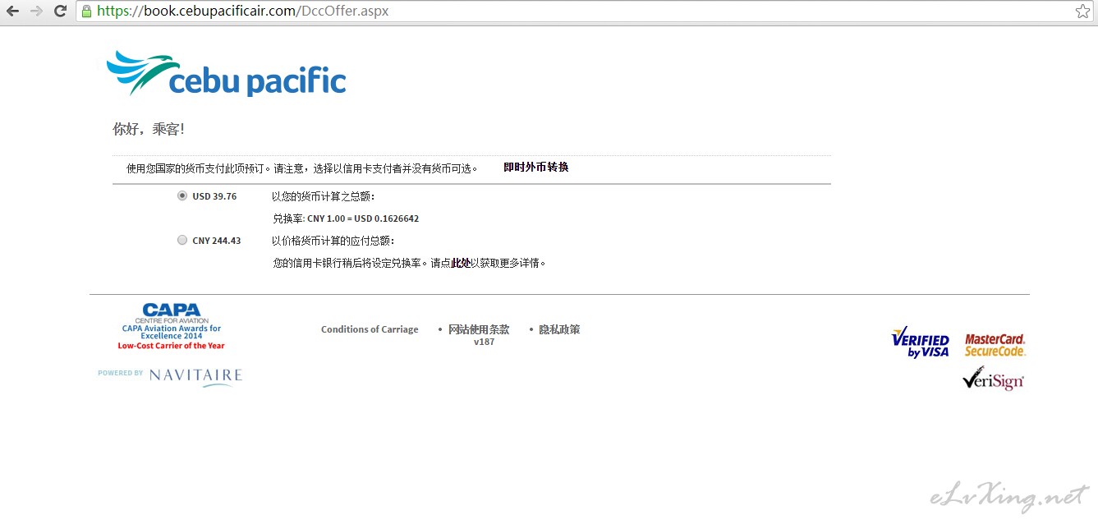Viewport: 1098px width, 524px height.
Task: Click the version text v187
Action: pyautogui.click(x=485, y=342)
